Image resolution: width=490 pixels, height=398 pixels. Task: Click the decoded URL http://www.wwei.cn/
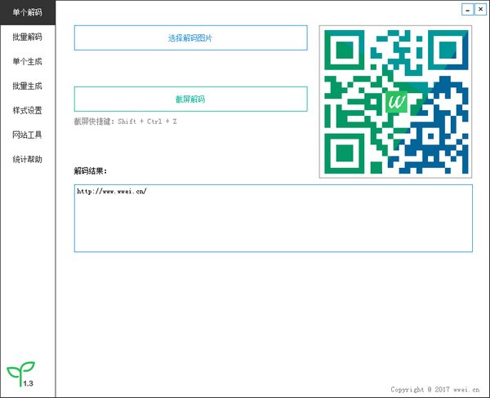coord(111,192)
